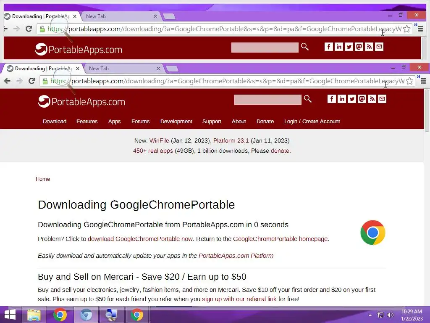This screenshot has height=323, width=430.
Task: Click PortableApps.com logo in front window
Action: pyautogui.click(x=81, y=102)
